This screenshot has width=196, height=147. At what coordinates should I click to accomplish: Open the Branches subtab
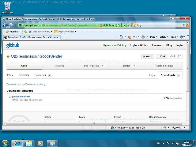tap(43, 75)
